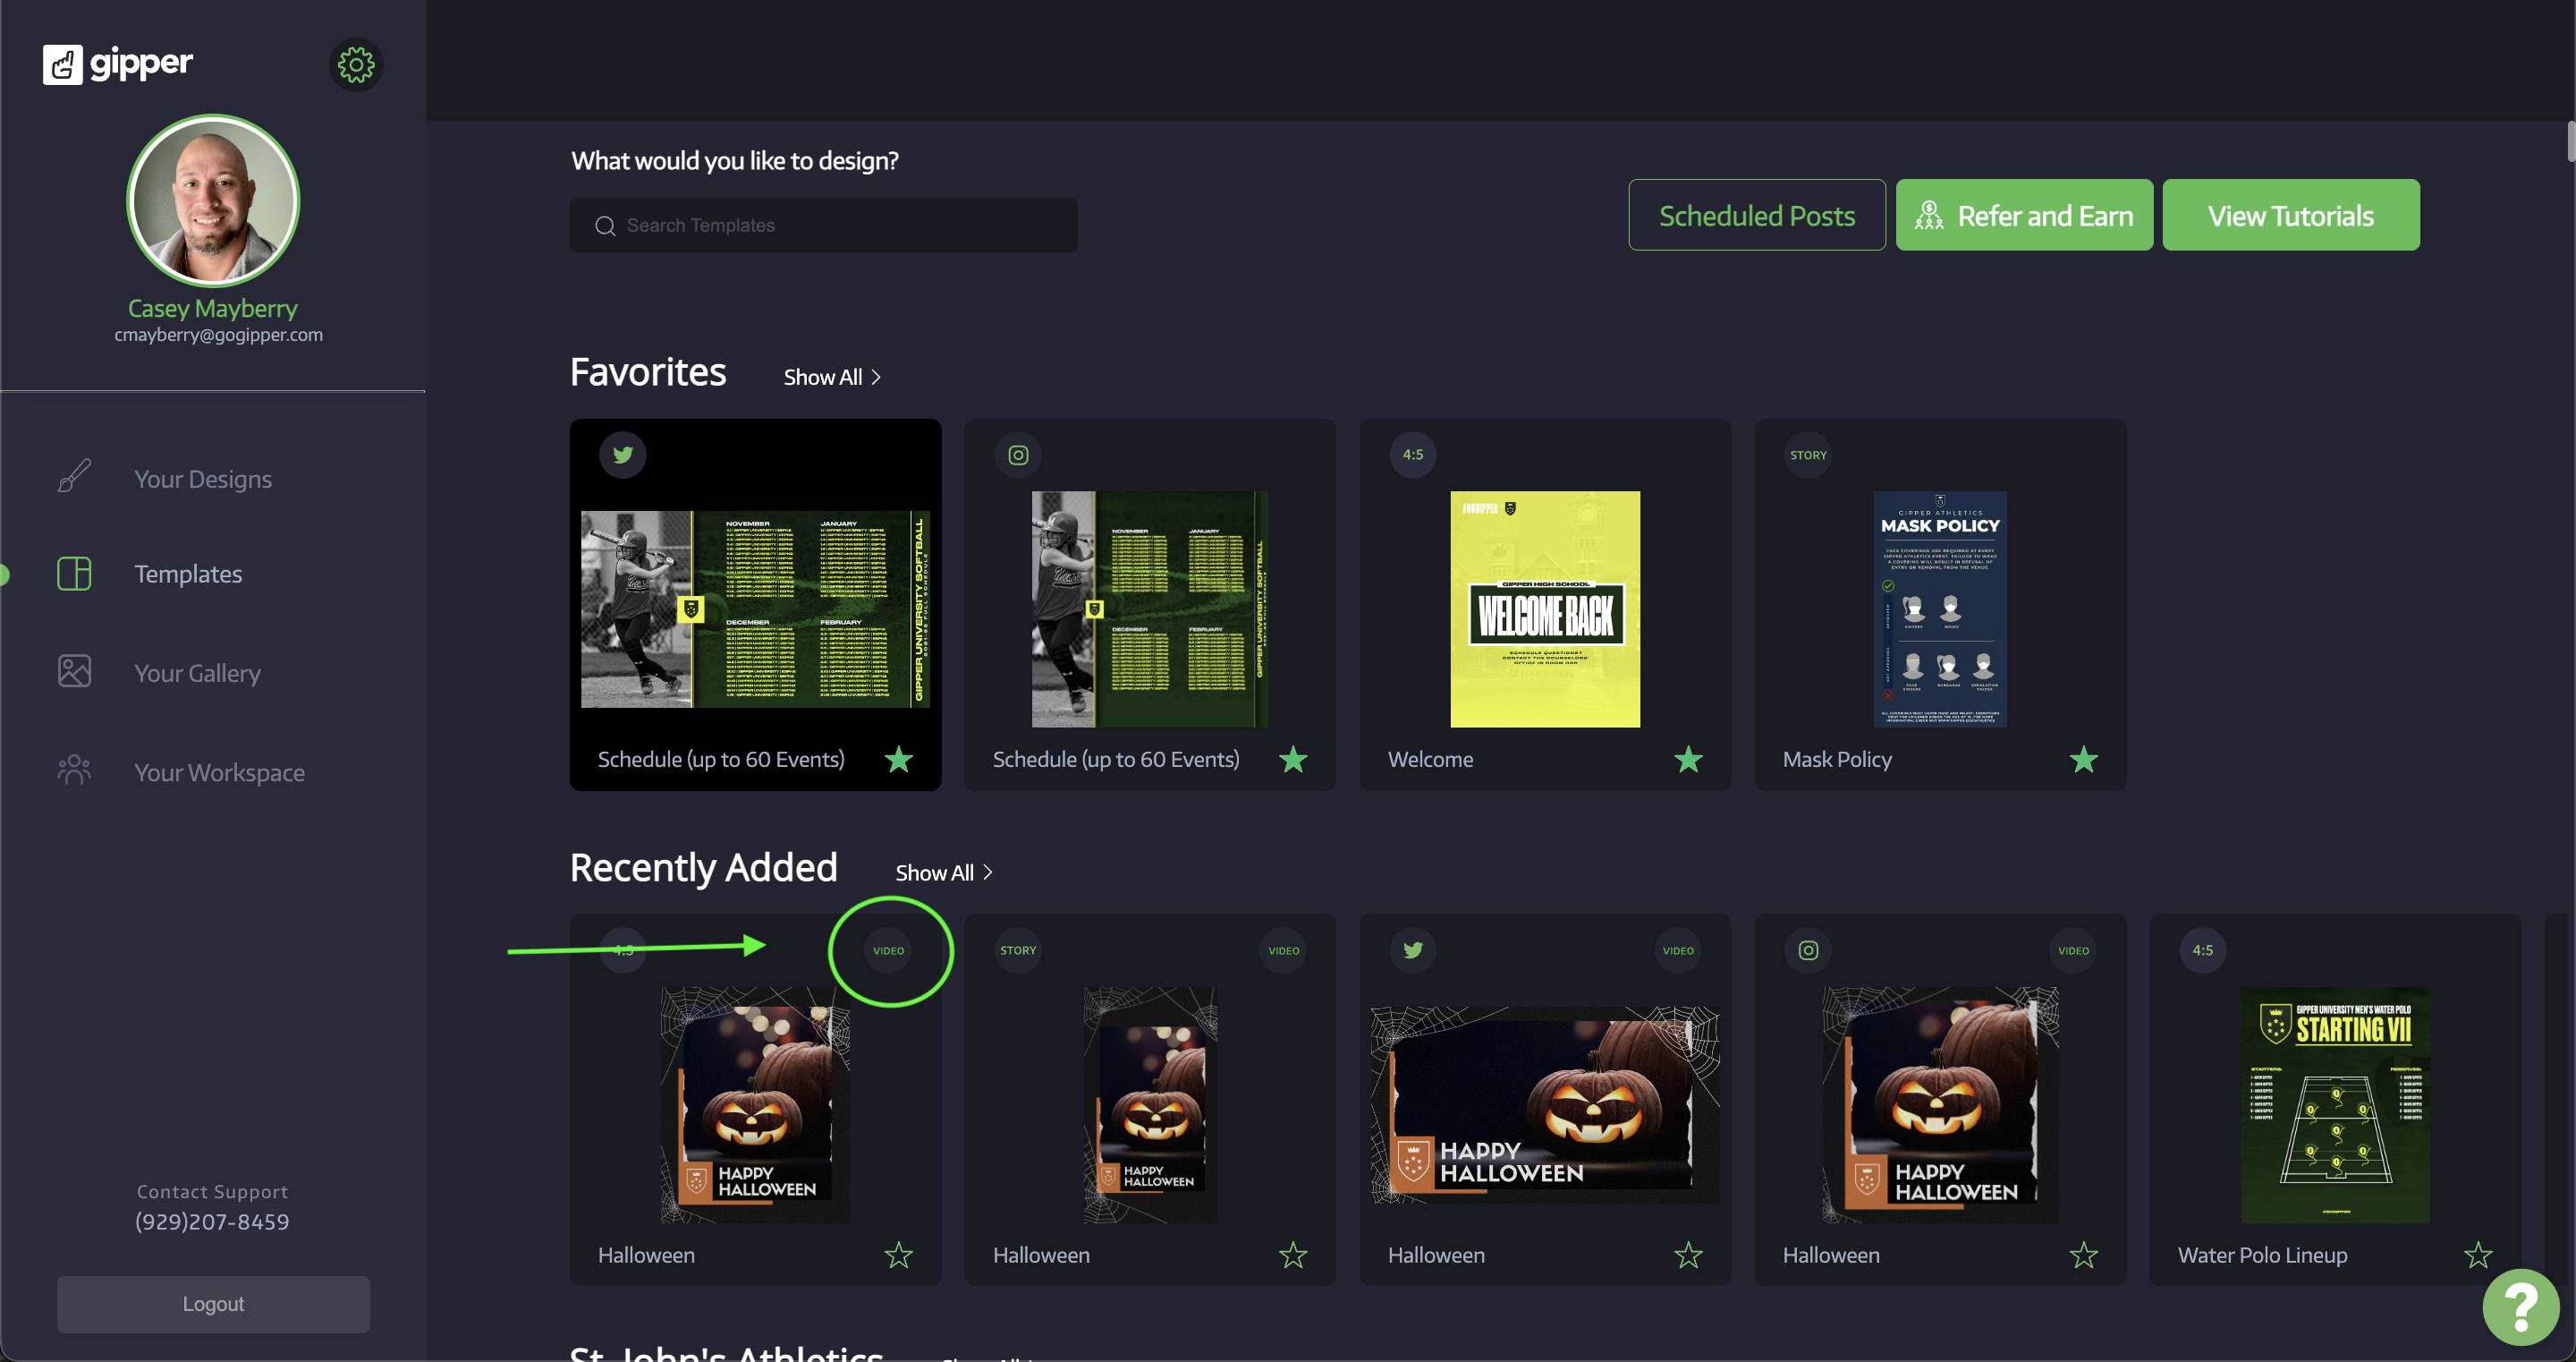Click Instagram icon on second Schedule card

[1018, 455]
